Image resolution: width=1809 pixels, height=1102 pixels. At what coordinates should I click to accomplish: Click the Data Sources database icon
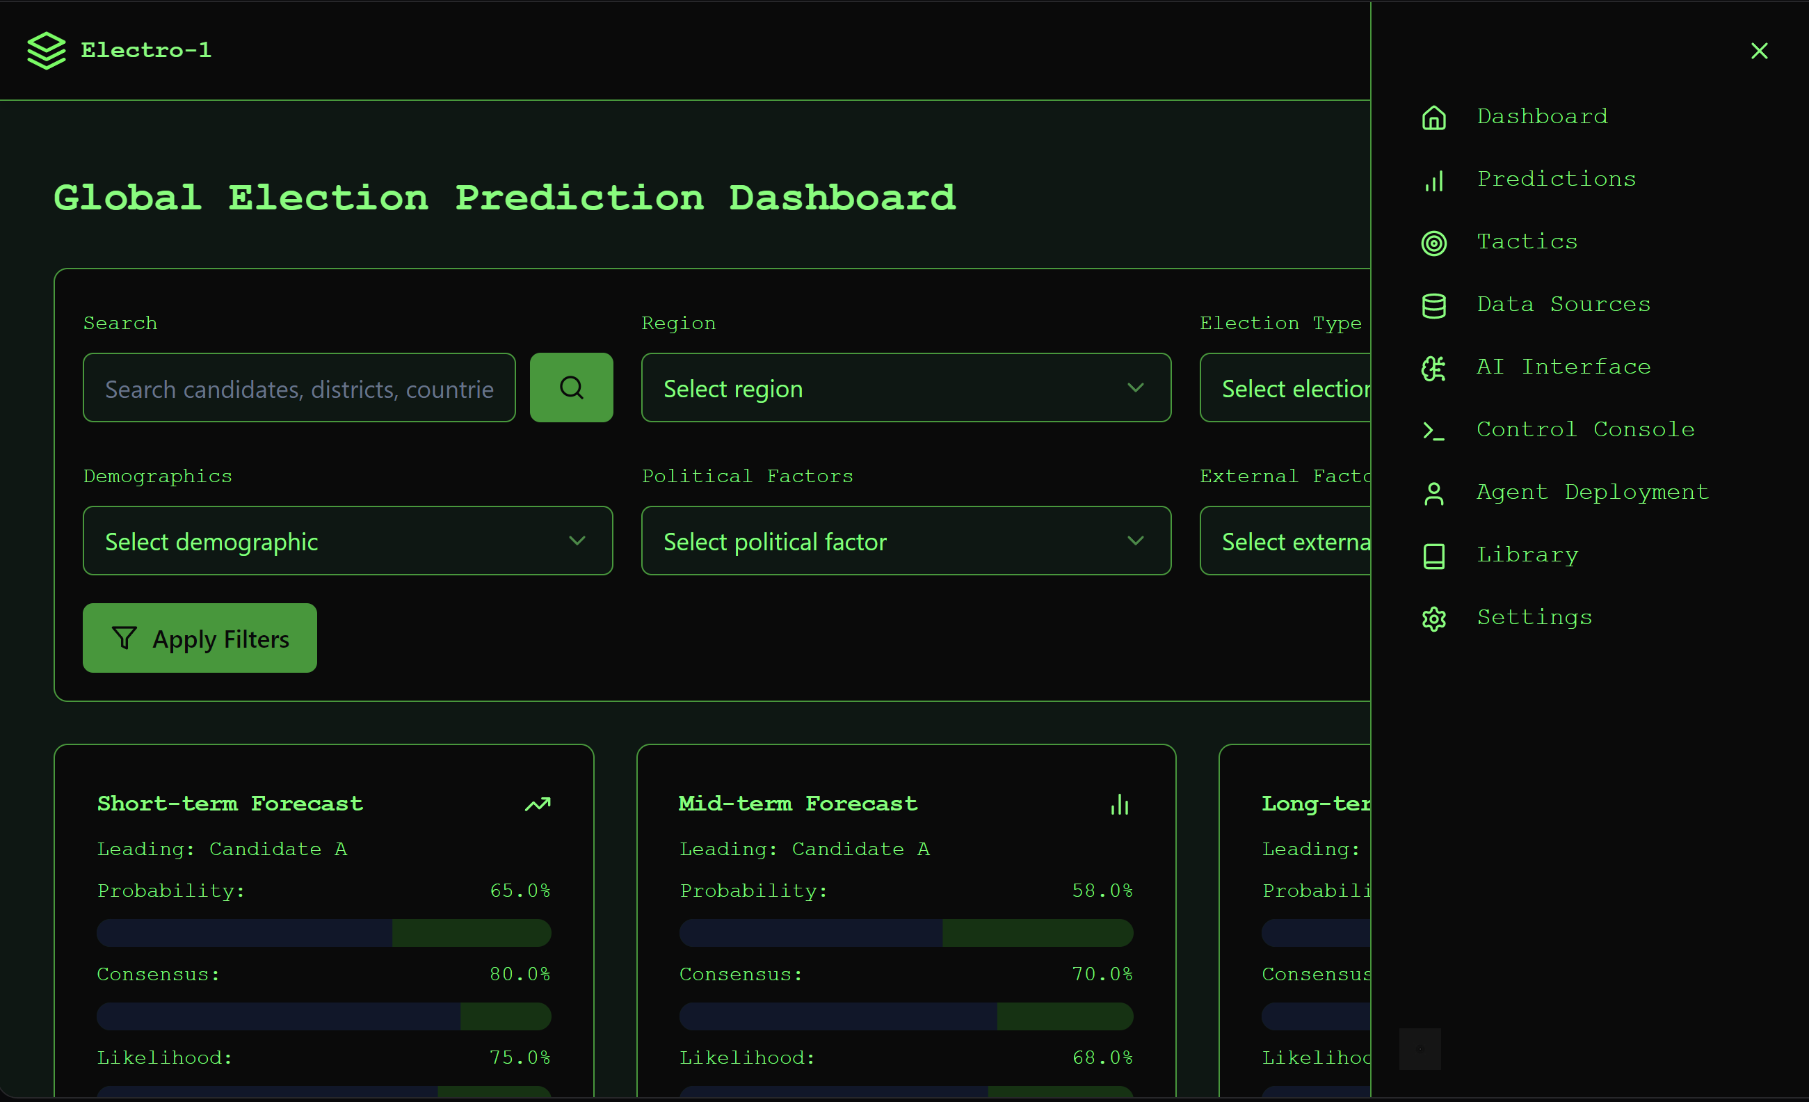[x=1433, y=305]
